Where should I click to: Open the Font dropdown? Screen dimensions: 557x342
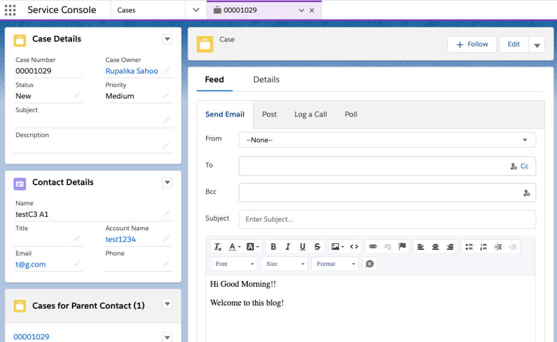(x=235, y=264)
